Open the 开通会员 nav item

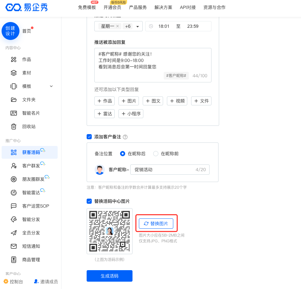tap(112, 7)
